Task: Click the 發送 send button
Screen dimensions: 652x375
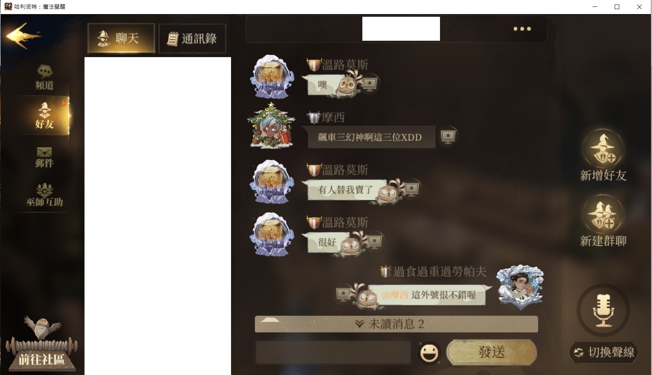Action: (491, 352)
